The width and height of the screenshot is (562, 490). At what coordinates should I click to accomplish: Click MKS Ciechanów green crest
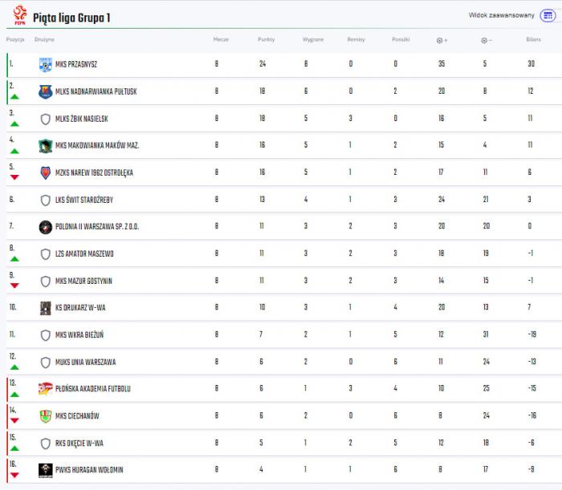46,416
